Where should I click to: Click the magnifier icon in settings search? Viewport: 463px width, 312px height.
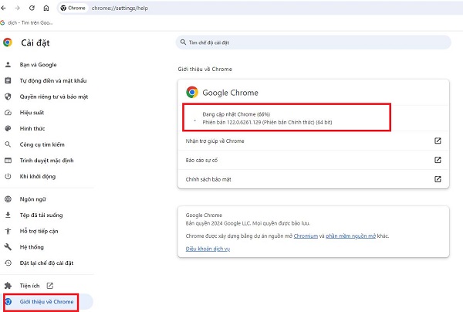[x=183, y=42]
